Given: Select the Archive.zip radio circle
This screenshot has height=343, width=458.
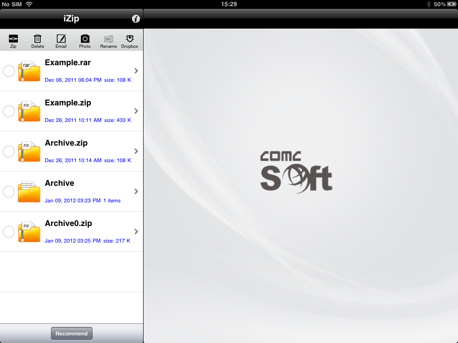Looking at the screenshot, I should [9, 151].
